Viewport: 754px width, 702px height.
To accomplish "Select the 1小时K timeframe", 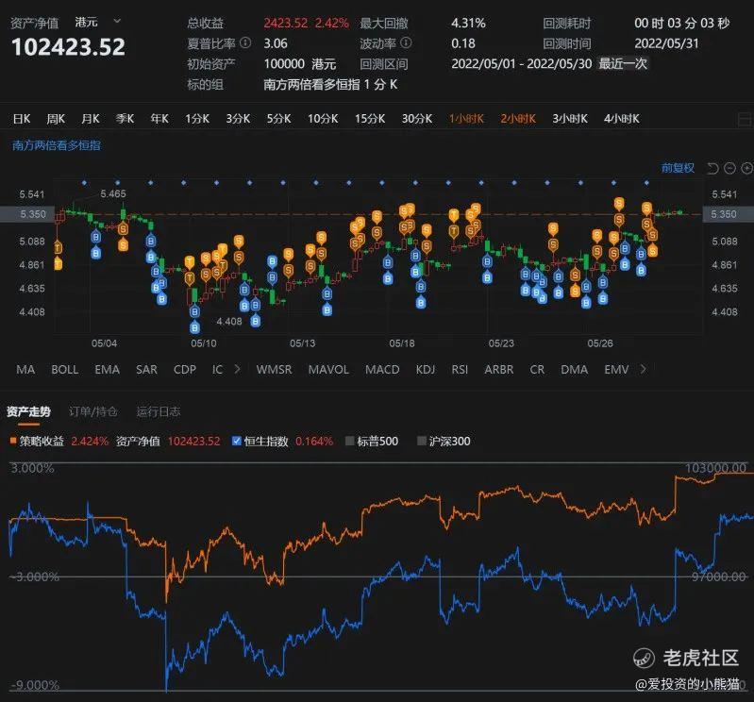I will click(466, 118).
